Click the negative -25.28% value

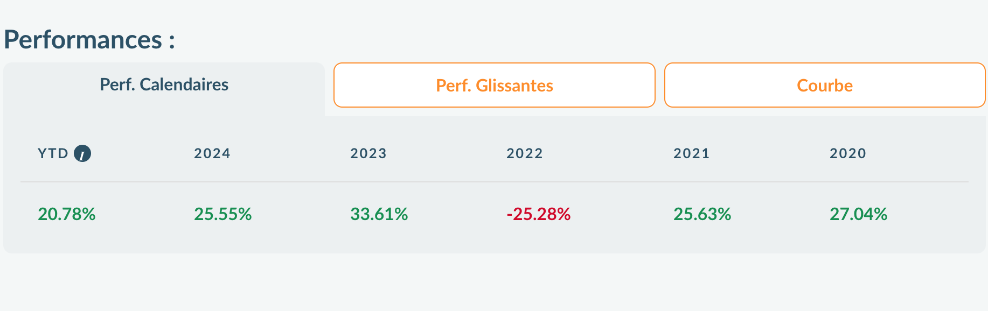(x=538, y=214)
